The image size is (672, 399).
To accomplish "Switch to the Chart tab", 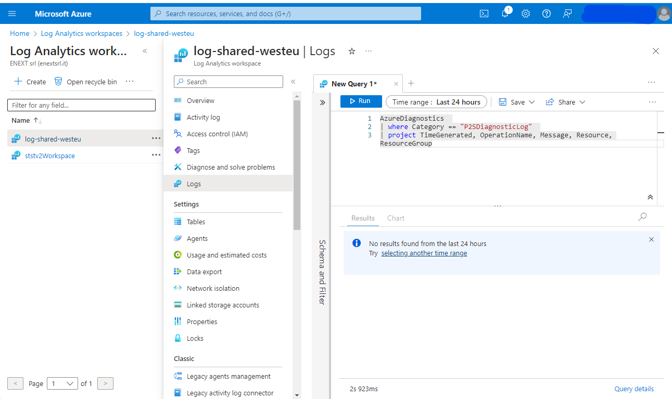I will coord(396,218).
